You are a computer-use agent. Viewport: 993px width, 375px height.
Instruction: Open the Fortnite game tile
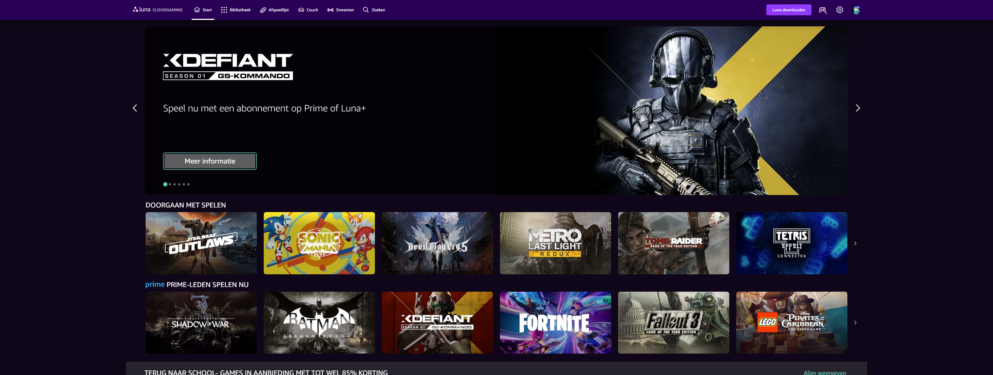tap(556, 323)
